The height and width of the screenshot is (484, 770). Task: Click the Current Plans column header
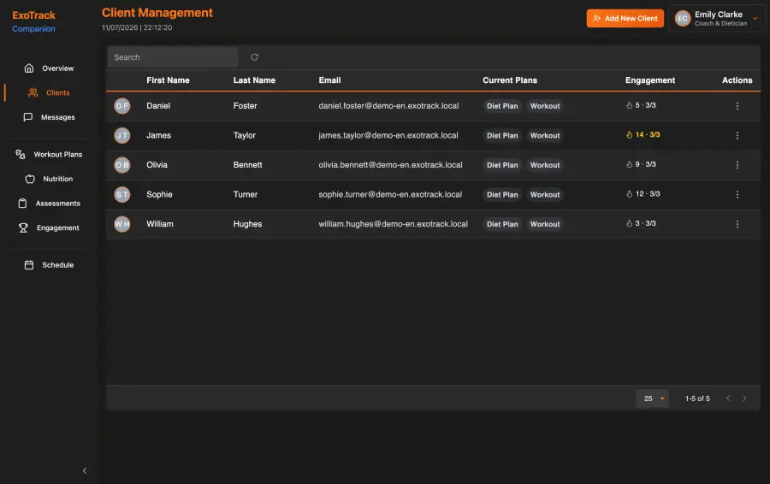(x=510, y=80)
